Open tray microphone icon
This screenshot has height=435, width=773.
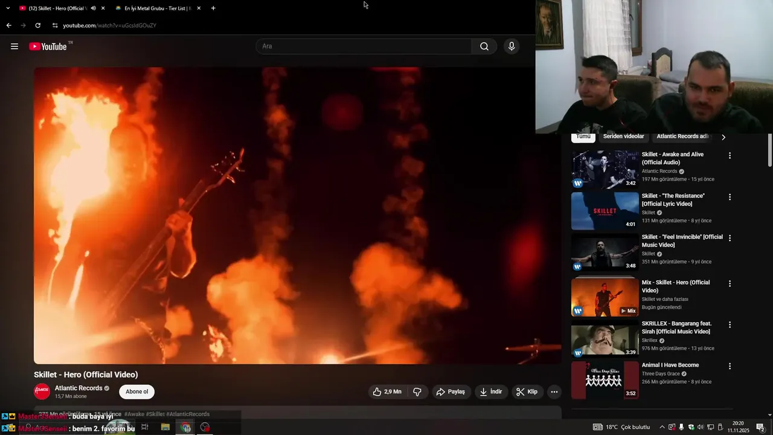tap(681, 427)
